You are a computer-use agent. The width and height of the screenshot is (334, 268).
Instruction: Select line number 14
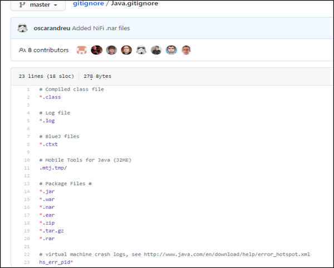(27, 192)
